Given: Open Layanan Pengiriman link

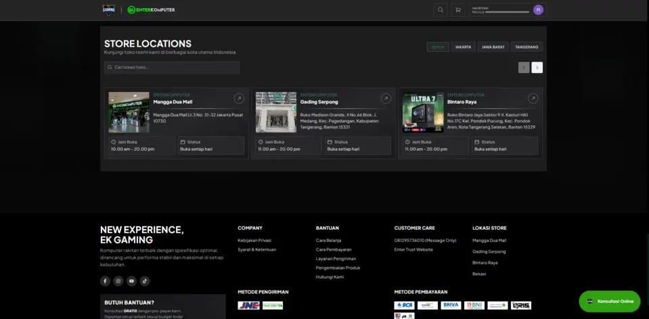Looking at the screenshot, I should tap(336, 259).
